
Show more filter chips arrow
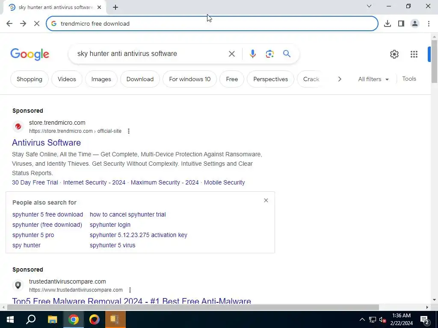[339, 79]
